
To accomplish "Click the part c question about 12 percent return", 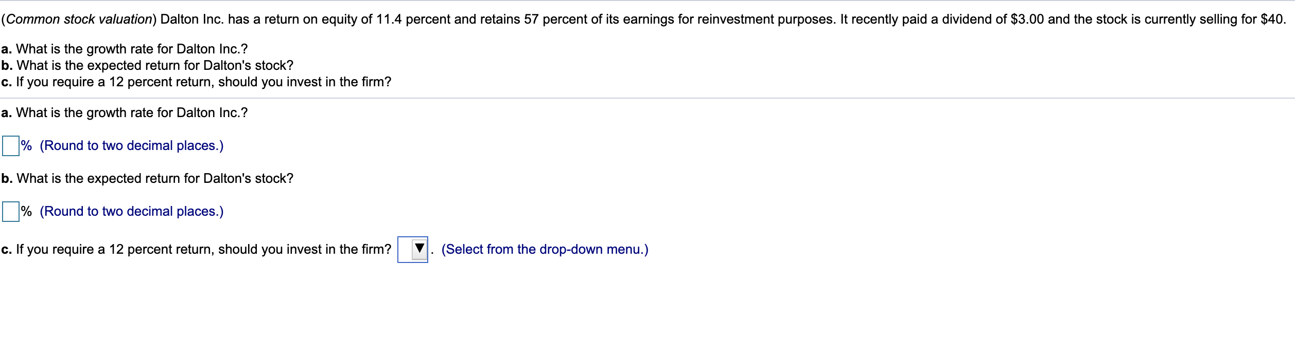I will [x=196, y=250].
